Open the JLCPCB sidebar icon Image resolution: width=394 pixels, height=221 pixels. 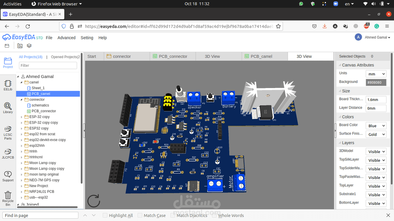coord(8,154)
